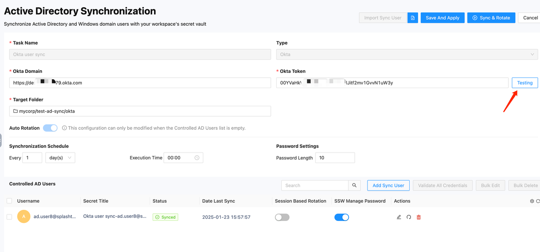This screenshot has height=252, width=540.
Task: Click the Target Folder field mycorp/test-ad-sync/okta
Action: (140, 111)
